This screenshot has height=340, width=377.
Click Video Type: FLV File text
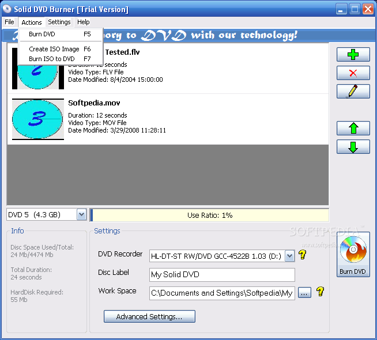coord(96,72)
